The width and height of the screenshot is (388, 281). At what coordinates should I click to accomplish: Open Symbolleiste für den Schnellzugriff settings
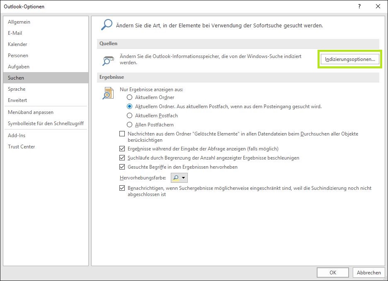tap(46, 124)
